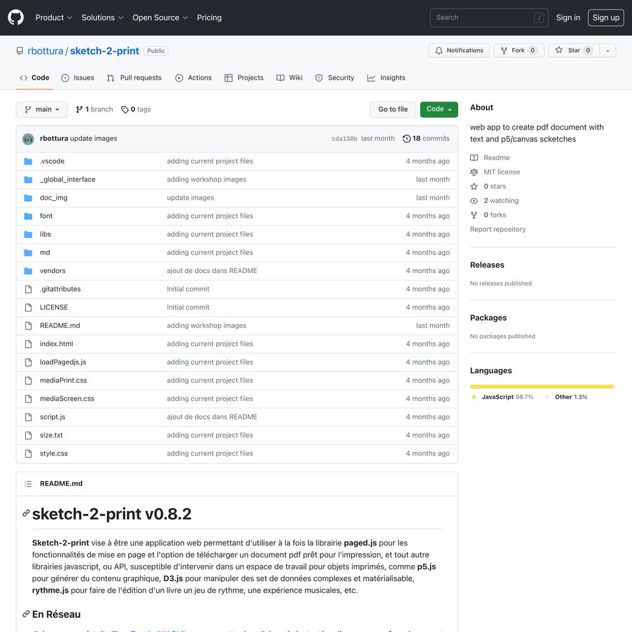Click the law scale icon for MIT license

474,172
